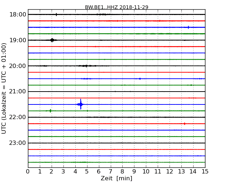Image resolution: width=233 pixels, height=186 pixels.
Task: Click the red spike near minute 13 after 22:00
Action: (185, 124)
